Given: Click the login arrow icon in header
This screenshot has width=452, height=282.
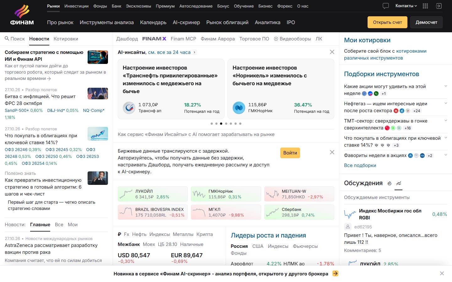Looking at the screenshot, I should tap(439, 6).
